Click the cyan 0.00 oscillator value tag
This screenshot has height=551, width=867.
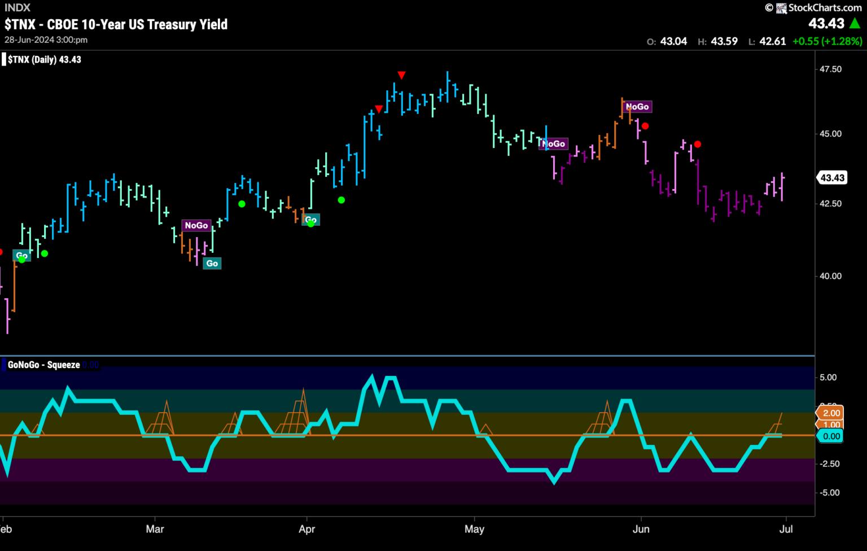pyautogui.click(x=830, y=436)
